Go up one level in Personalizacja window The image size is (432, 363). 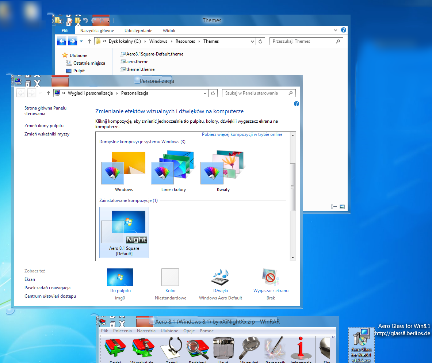point(49,93)
